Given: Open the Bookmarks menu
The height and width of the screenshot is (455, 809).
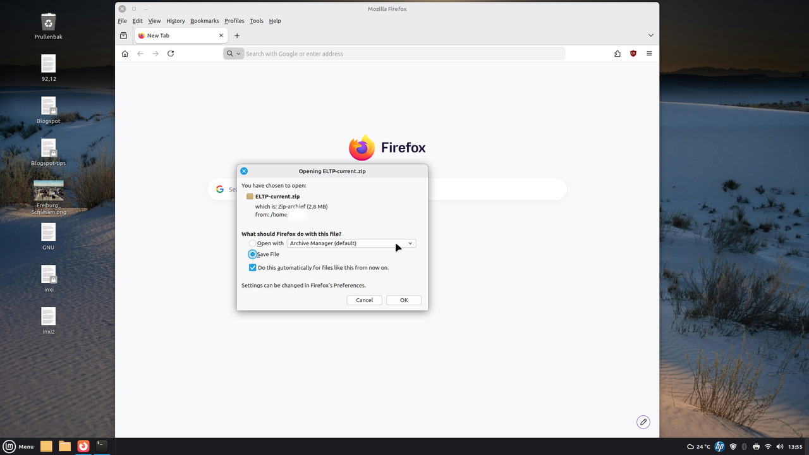Looking at the screenshot, I should [204, 21].
